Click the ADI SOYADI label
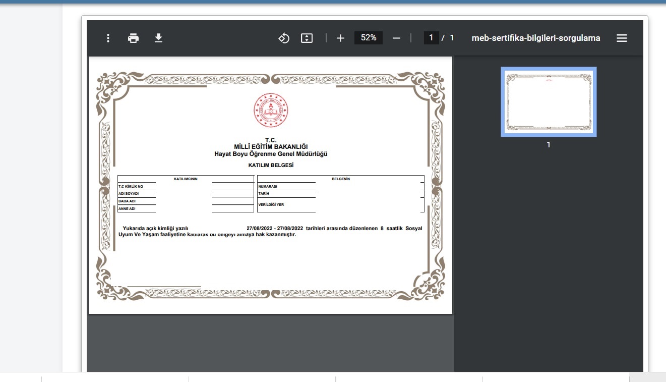666x382 pixels. [129, 194]
